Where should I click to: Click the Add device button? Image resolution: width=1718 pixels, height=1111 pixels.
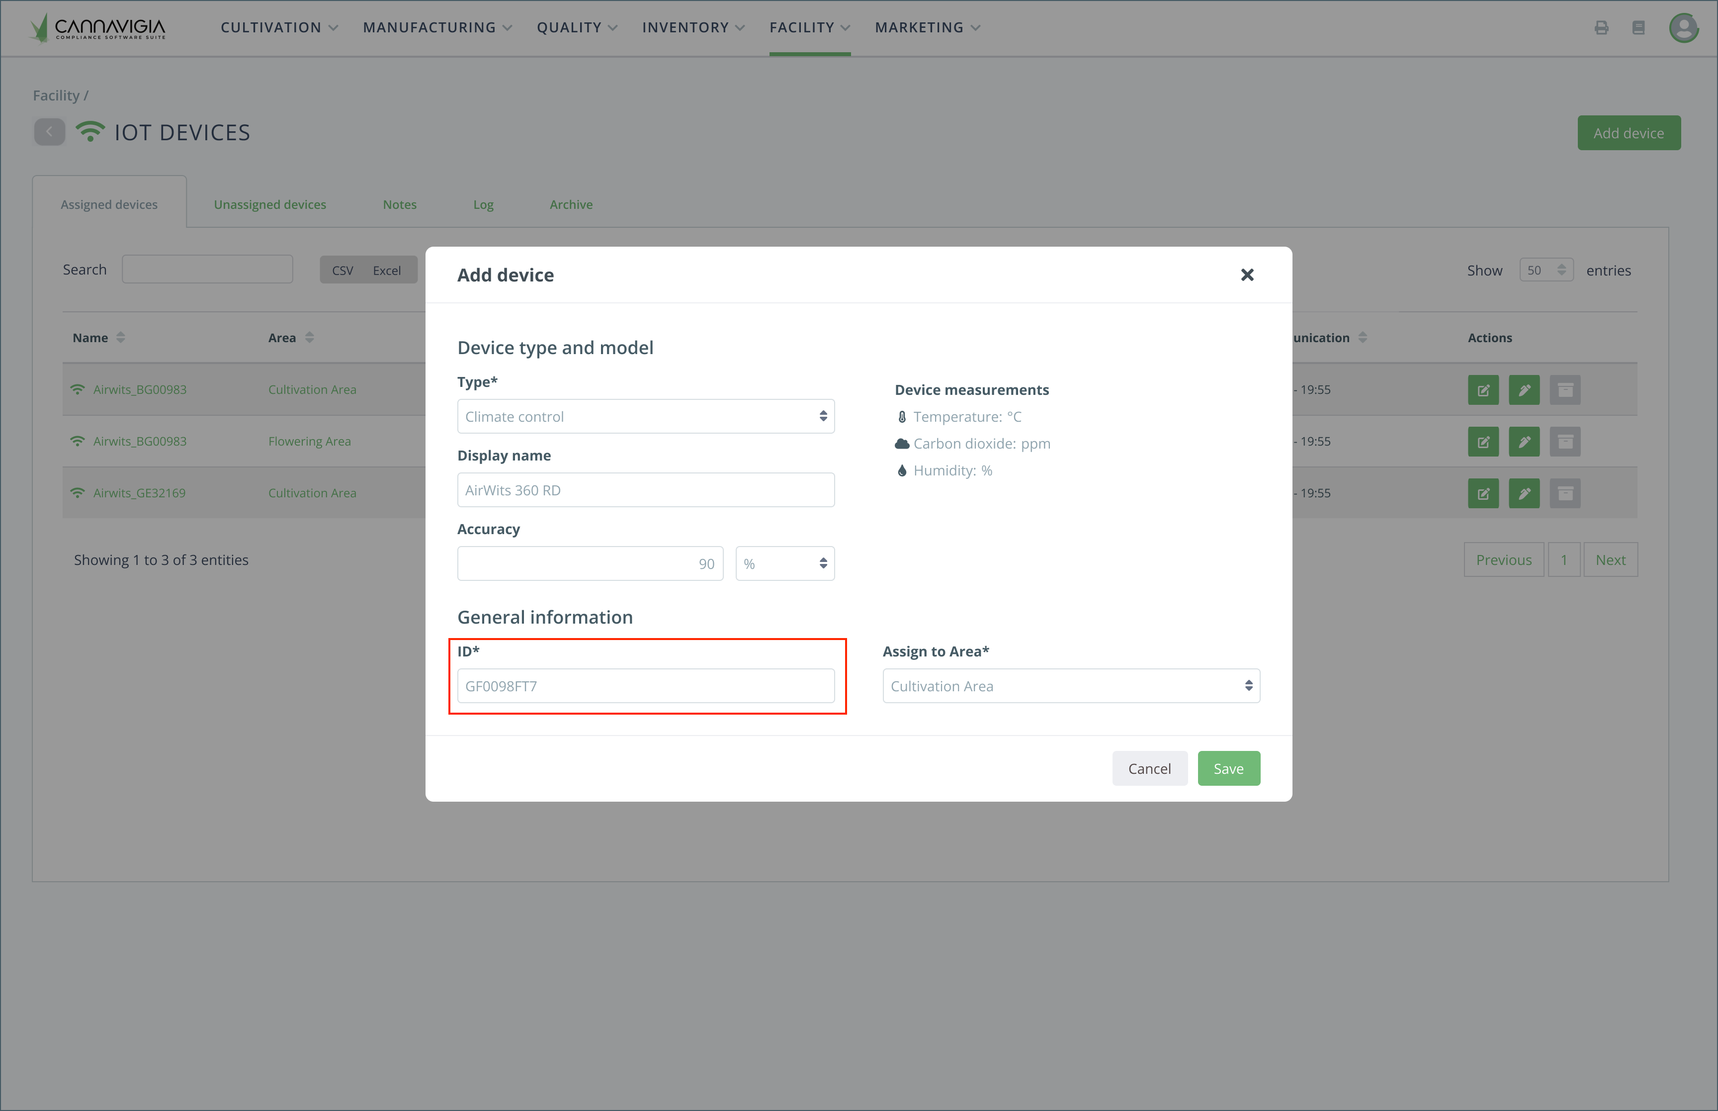(x=1629, y=133)
